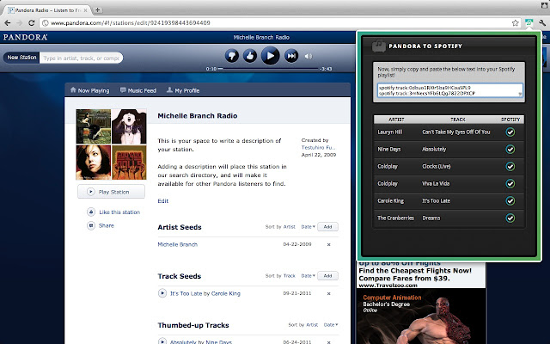This screenshot has width=550, height=344.
Task: Open a new browser tab
Action: coord(97,9)
